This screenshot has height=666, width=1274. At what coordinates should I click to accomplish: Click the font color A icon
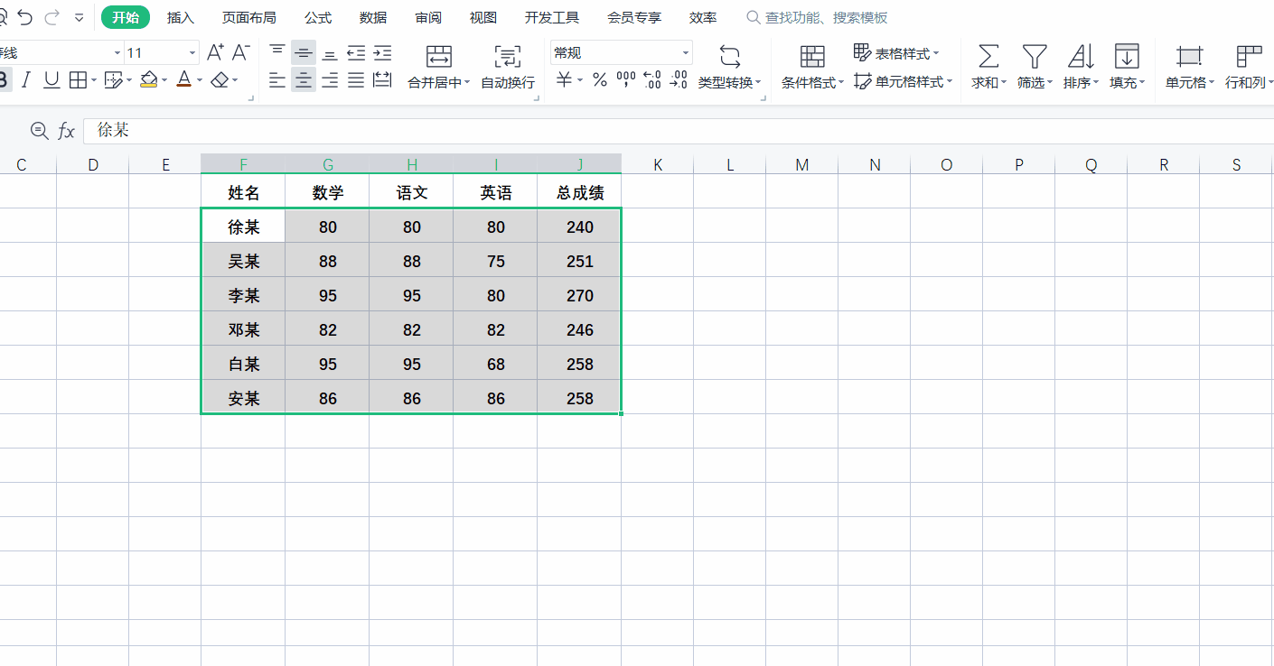[x=184, y=80]
